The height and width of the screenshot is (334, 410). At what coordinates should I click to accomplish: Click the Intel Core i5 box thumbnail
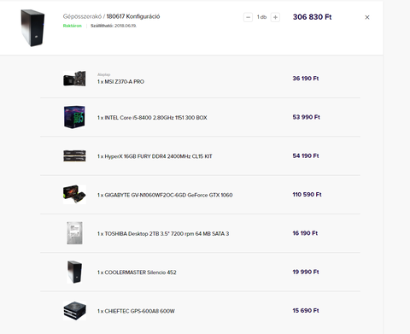(x=74, y=117)
